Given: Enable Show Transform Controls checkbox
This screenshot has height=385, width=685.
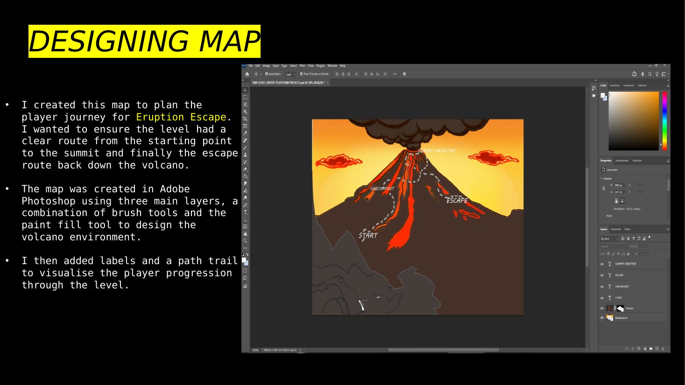Looking at the screenshot, I should pyautogui.click(x=301, y=74).
